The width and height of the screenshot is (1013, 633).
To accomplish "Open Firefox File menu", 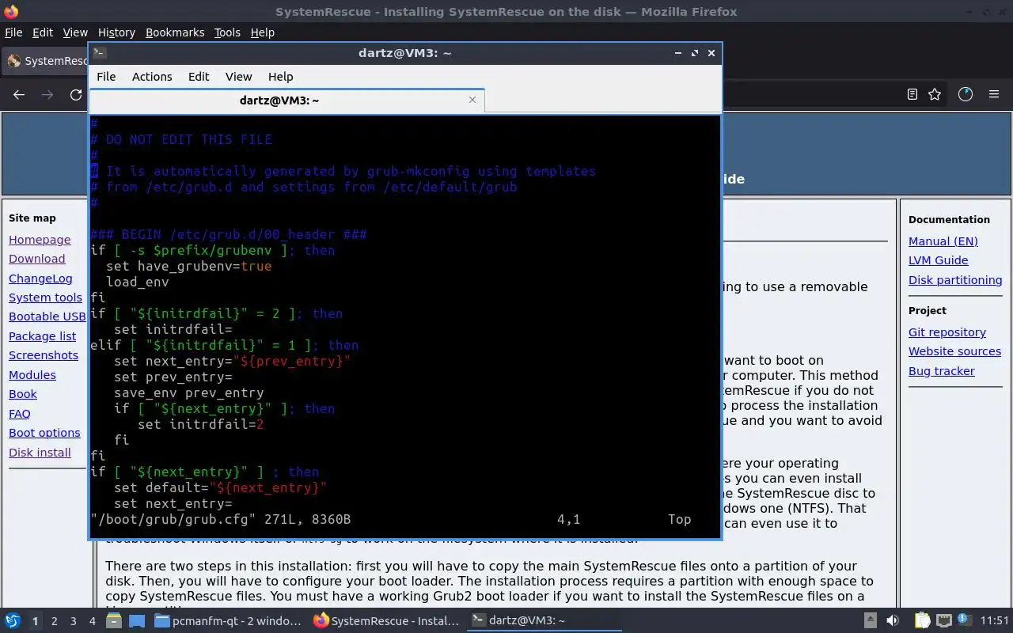I will (13, 32).
